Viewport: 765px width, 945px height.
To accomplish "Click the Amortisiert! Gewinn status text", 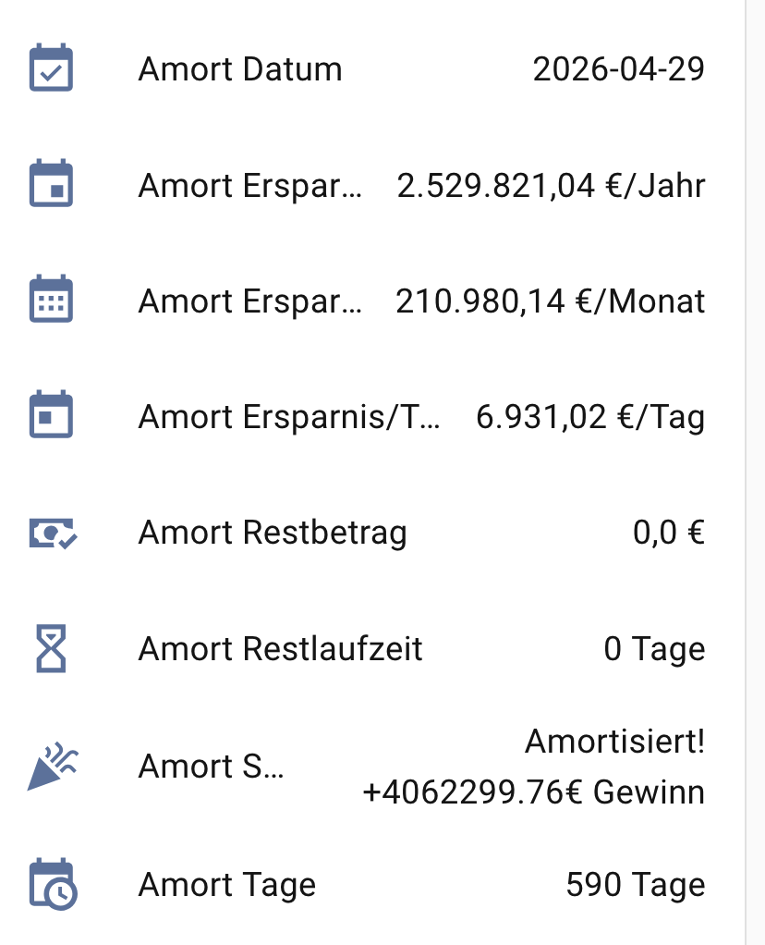I will tap(534, 767).
